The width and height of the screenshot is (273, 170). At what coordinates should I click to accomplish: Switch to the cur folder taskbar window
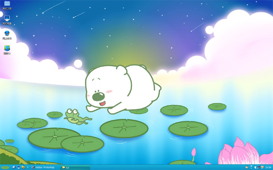(75, 167)
